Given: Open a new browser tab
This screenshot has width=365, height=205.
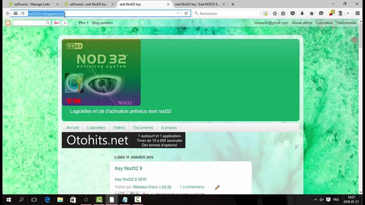Looking at the screenshot, I should pos(233,4).
